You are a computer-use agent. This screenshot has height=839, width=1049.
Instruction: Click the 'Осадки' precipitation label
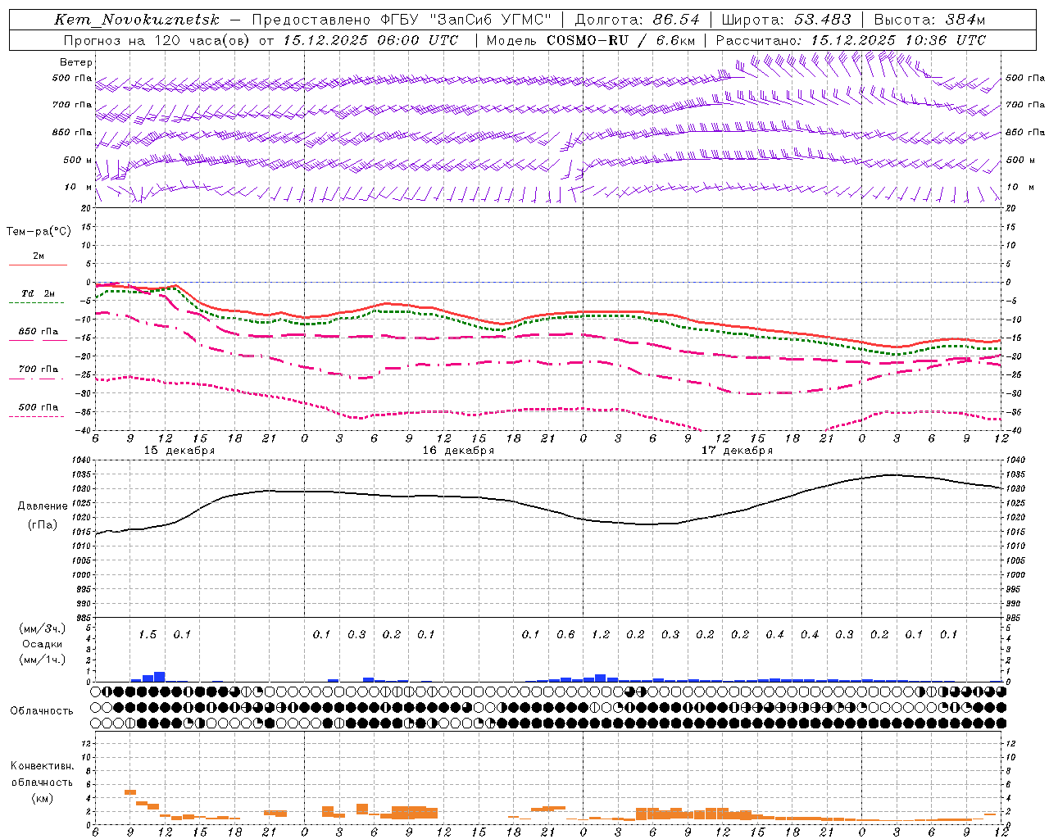43,644
